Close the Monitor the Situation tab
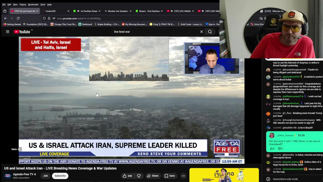This screenshot has width=323, height=182. tap(130, 11)
